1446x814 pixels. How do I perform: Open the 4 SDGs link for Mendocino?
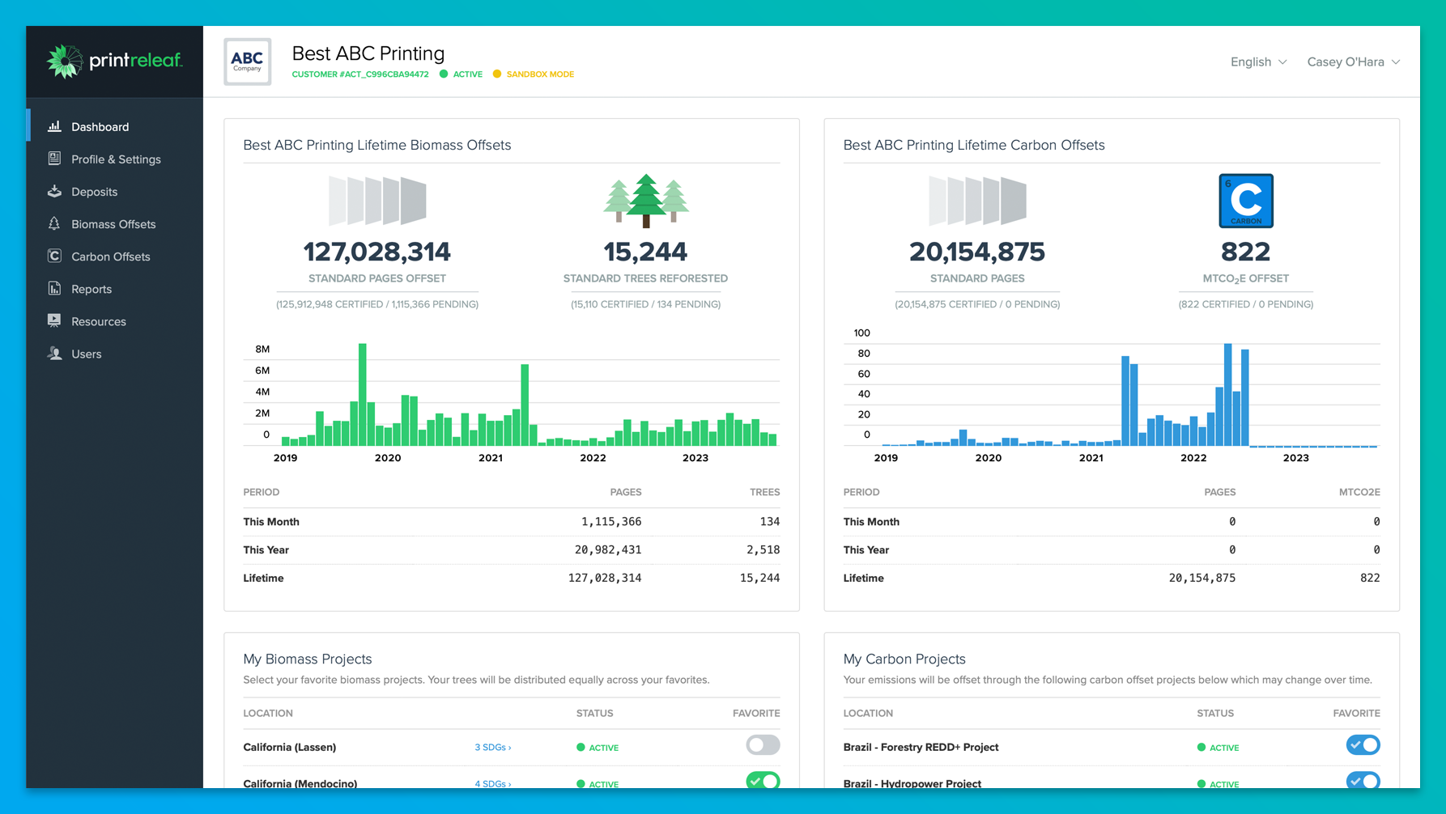click(x=492, y=783)
